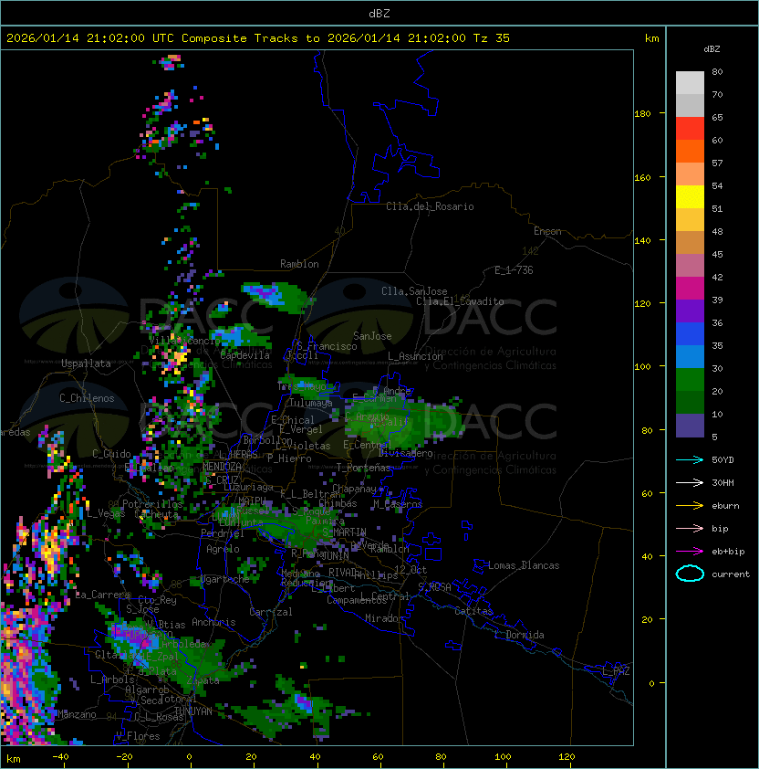Screen dimensions: 759x769
Task: Click the C_Chilenos map label
Action: [87, 398]
